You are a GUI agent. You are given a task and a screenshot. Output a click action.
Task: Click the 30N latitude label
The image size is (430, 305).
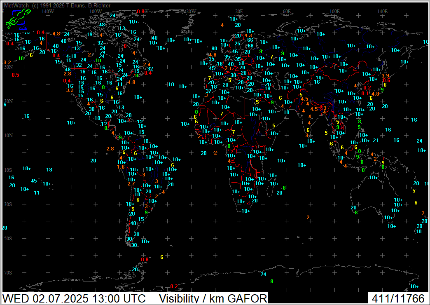coord(9,101)
